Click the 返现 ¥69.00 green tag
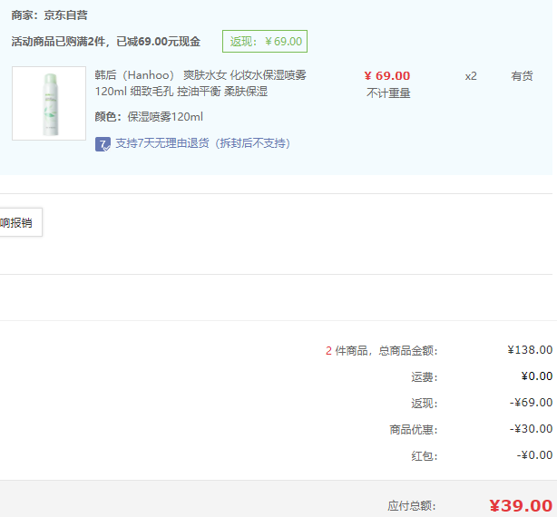The image size is (557, 517). coord(265,42)
